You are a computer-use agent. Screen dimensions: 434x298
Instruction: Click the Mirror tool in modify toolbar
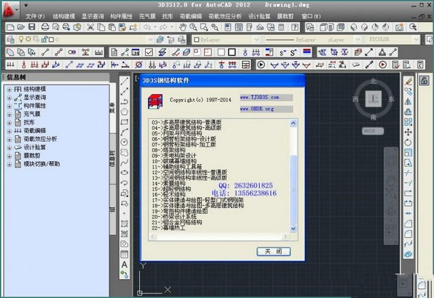click(408, 102)
